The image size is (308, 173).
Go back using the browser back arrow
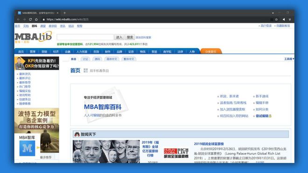pos(18,20)
